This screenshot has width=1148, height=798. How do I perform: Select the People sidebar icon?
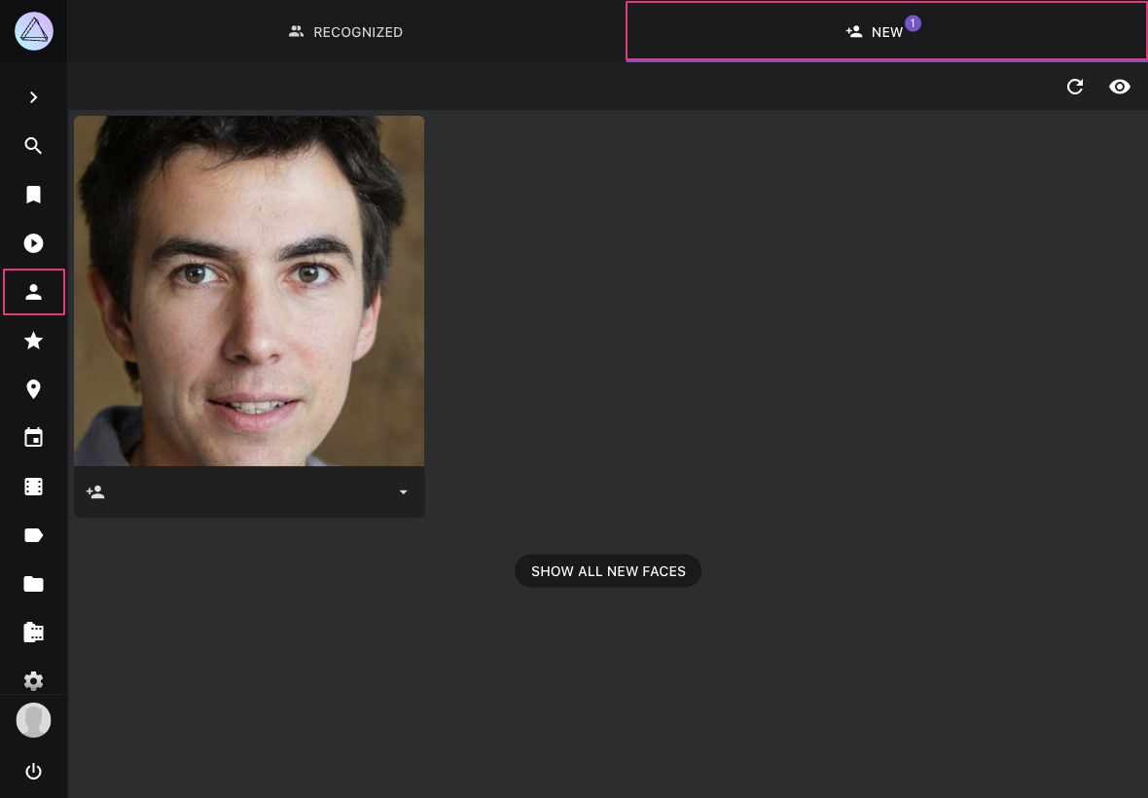tap(34, 292)
